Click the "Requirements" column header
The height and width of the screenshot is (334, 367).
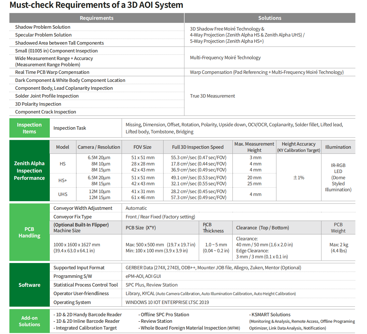coord(96,18)
